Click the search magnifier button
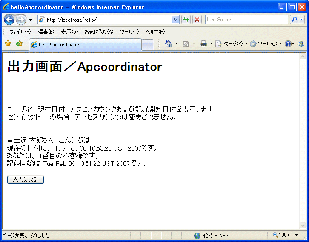Screen dimensions: 309x242 tap(295, 20)
